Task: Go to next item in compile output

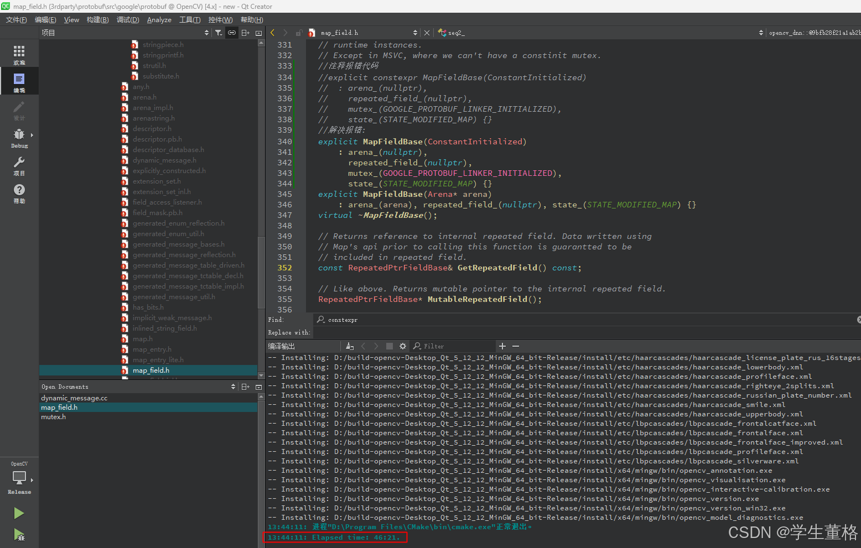Action: click(376, 346)
